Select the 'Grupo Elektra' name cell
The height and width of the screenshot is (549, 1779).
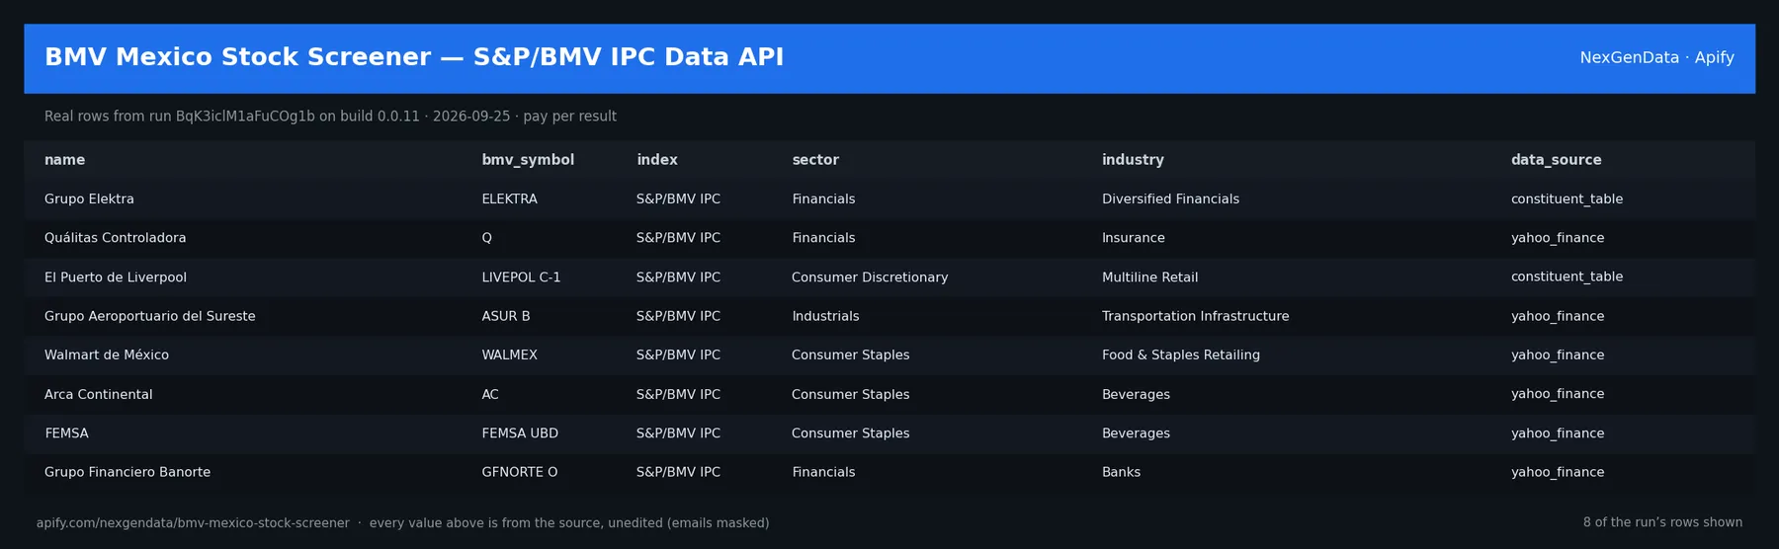coord(89,199)
